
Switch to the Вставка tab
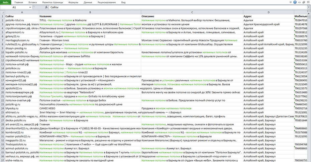[32, 2]
